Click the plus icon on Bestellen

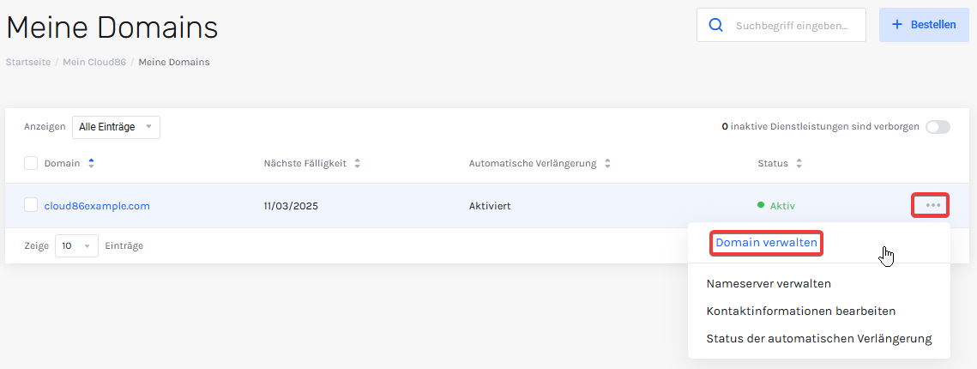pyautogui.click(x=897, y=24)
